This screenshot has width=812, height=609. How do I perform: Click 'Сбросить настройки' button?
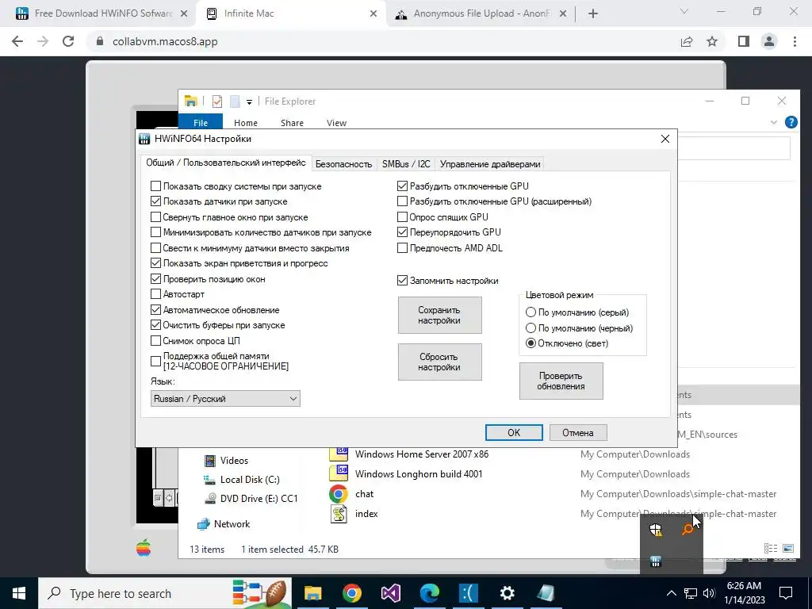[x=439, y=362]
